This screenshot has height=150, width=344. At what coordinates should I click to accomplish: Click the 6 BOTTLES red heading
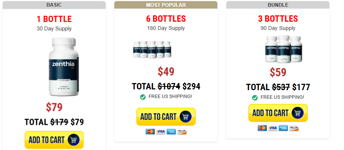click(166, 19)
